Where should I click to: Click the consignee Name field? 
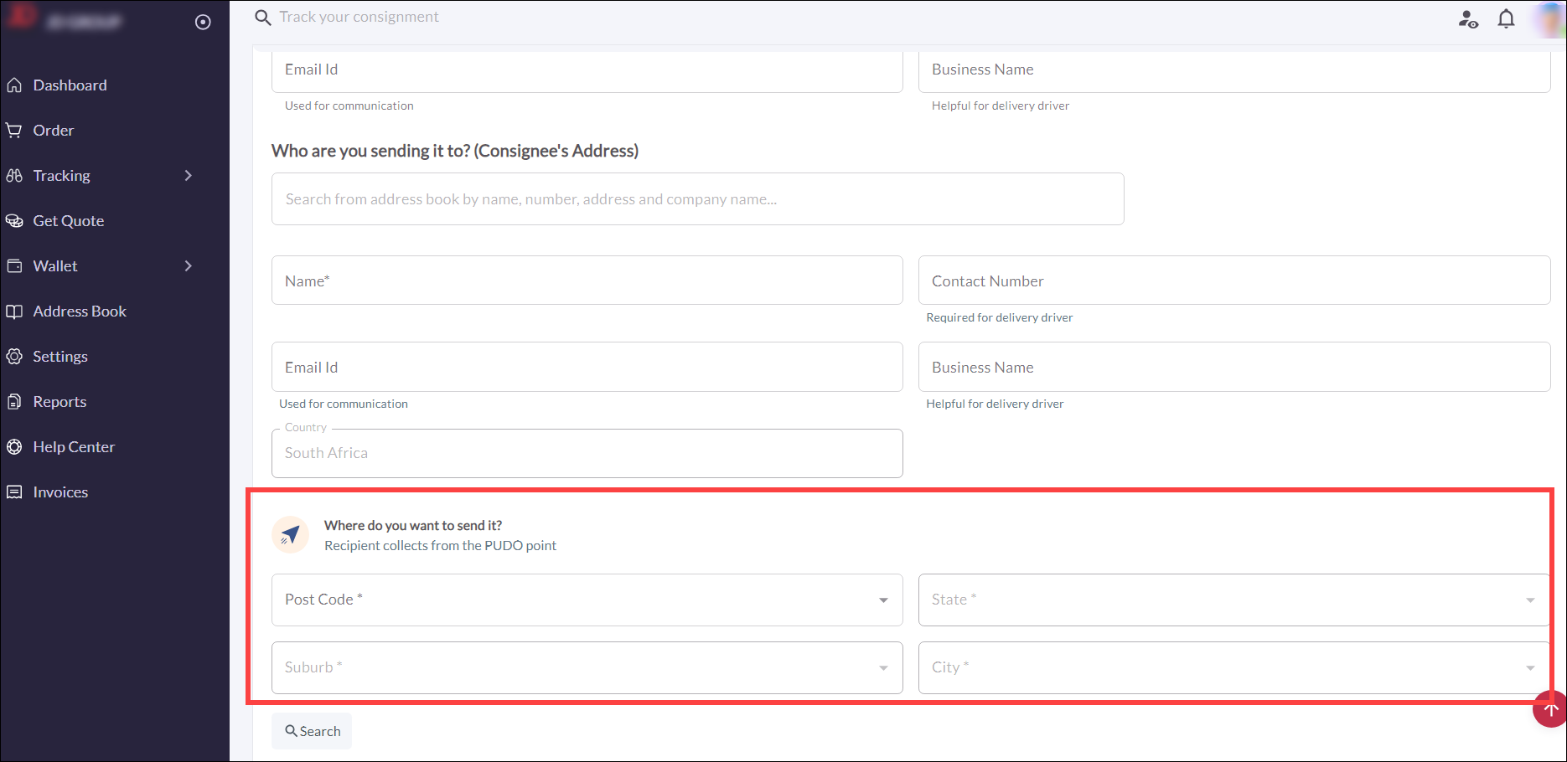click(587, 281)
